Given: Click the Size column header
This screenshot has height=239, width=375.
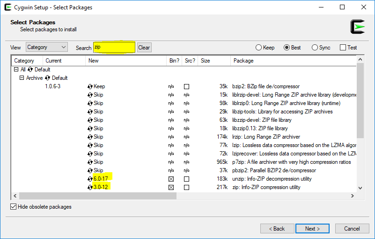Looking at the screenshot, I should [x=214, y=61].
